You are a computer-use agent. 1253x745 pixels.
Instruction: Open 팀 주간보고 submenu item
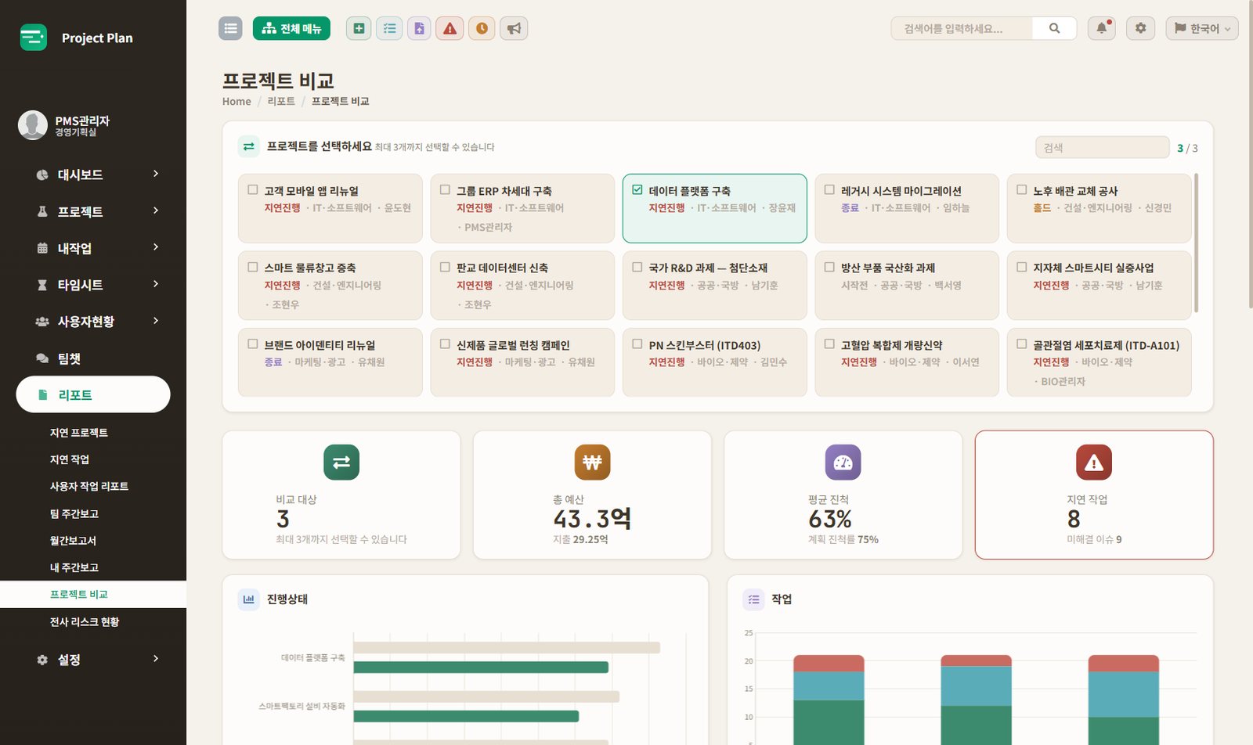74,514
